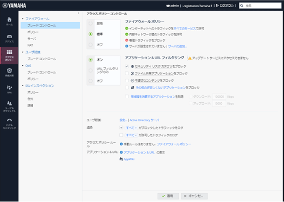Click the collapse navigation panel arrow icon
The width and height of the screenshot is (284, 202).
tap(79, 13)
